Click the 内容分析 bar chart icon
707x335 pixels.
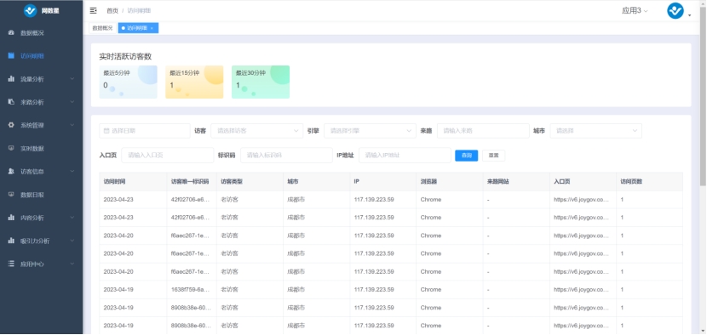click(11, 218)
